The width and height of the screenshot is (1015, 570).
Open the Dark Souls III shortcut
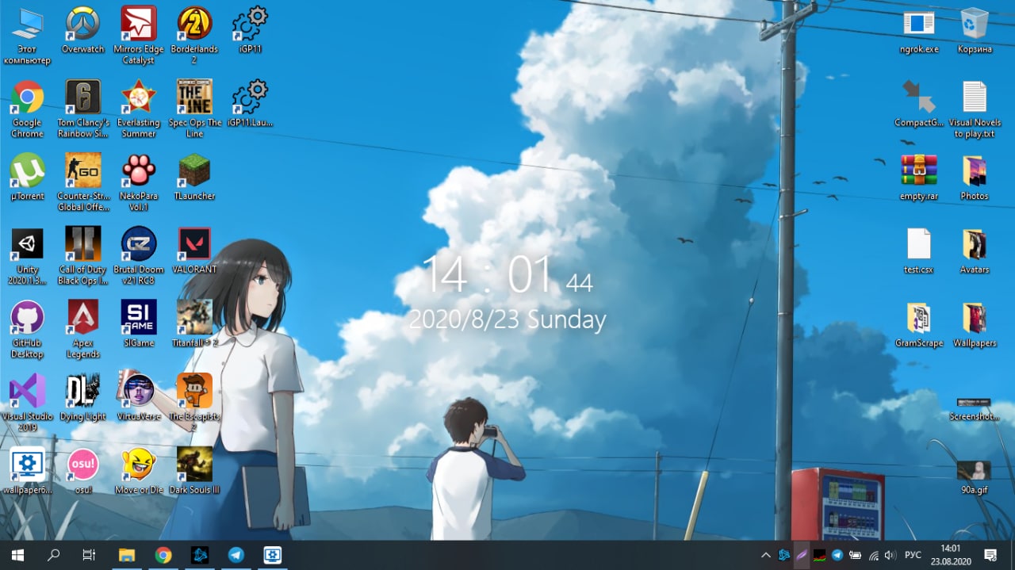coord(194,470)
